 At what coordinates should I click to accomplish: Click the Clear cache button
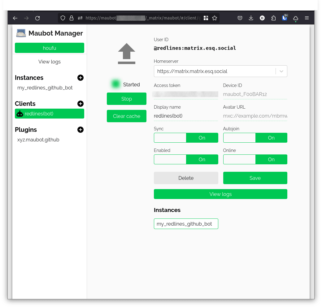pyautogui.click(x=127, y=116)
